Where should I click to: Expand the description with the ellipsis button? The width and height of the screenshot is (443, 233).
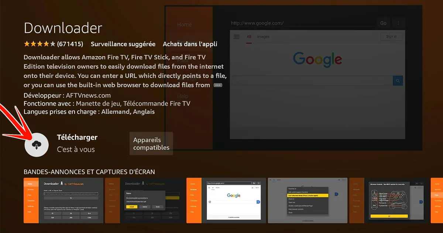(218, 85)
